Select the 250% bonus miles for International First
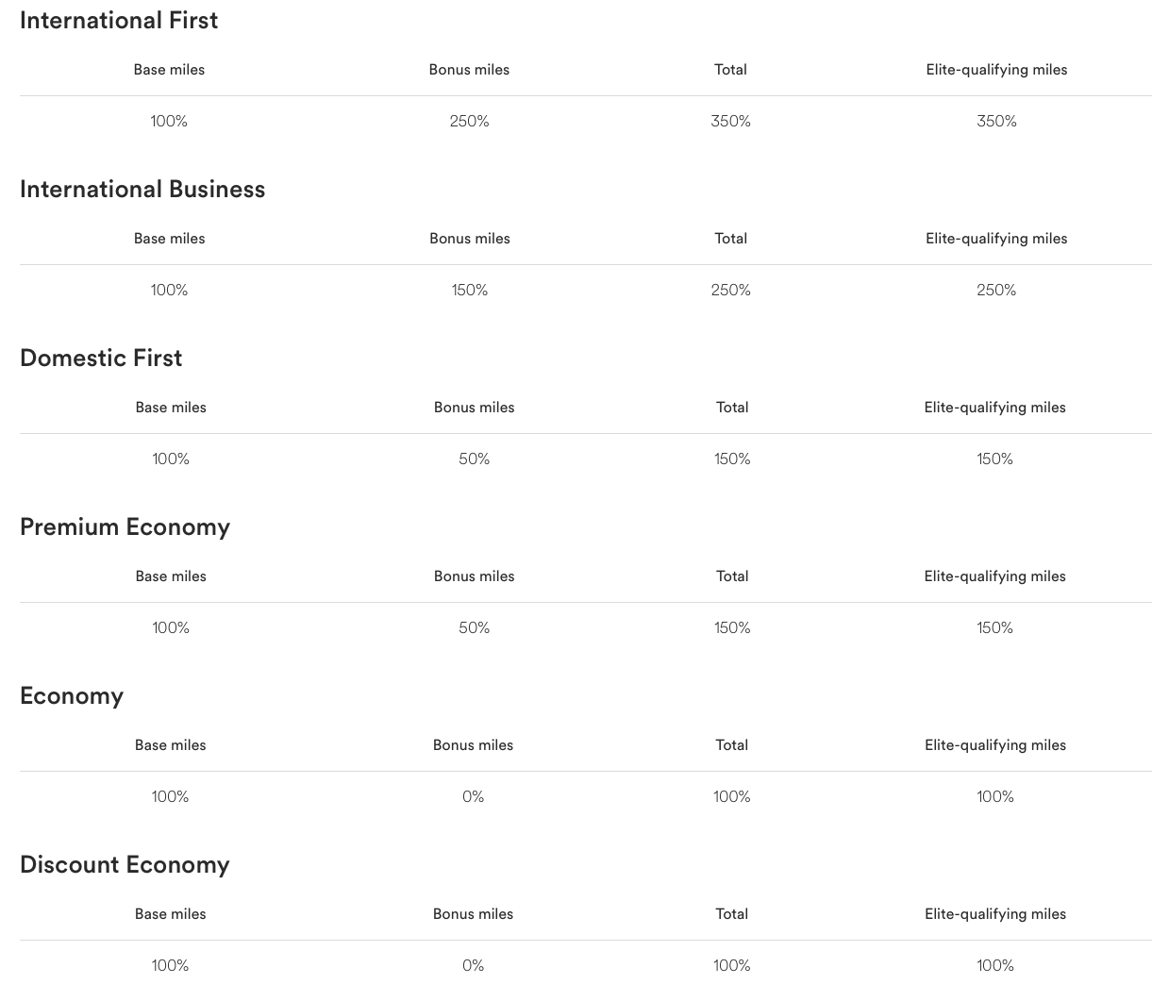The width and height of the screenshot is (1169, 984). pyautogui.click(x=469, y=122)
